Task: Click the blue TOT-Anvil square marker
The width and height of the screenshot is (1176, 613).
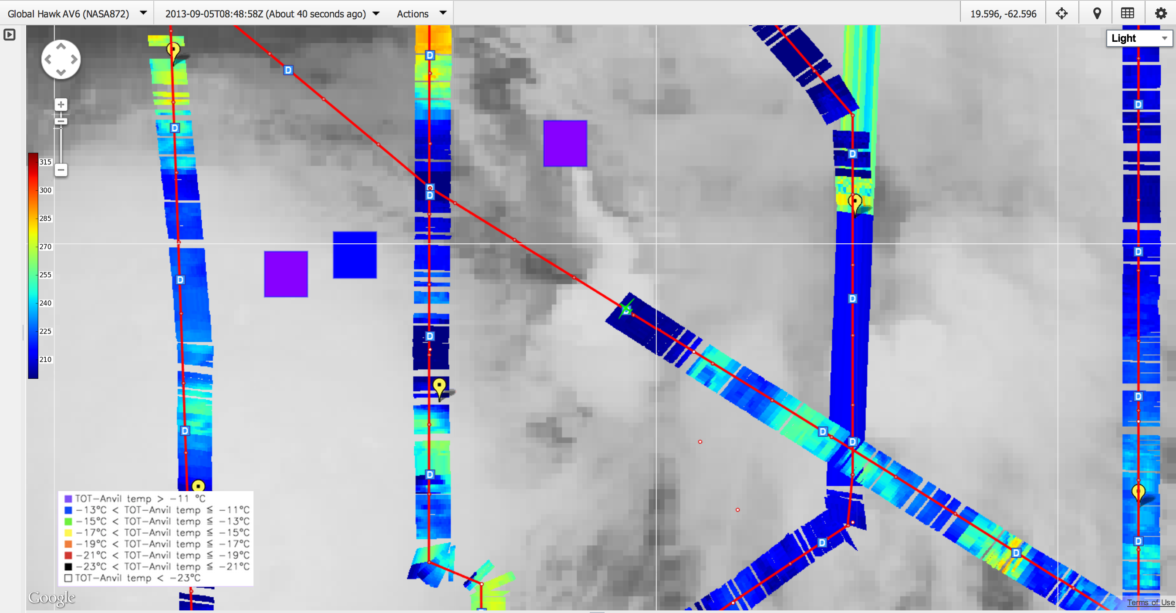Action: point(355,255)
